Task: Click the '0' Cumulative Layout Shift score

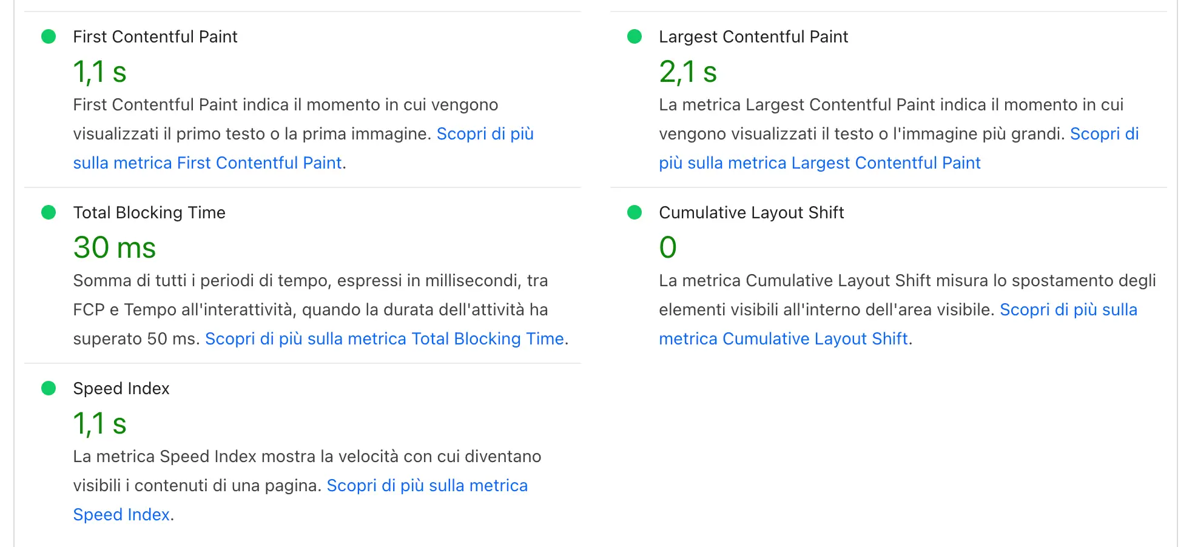Action: pos(668,247)
